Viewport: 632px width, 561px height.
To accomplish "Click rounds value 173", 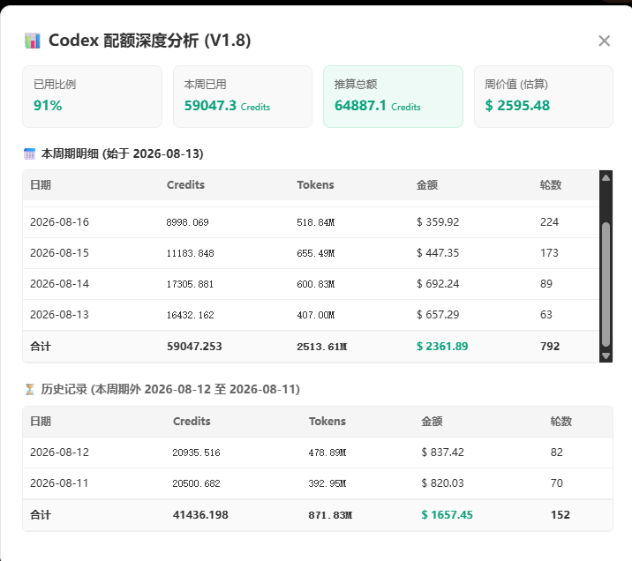I will coord(549,253).
